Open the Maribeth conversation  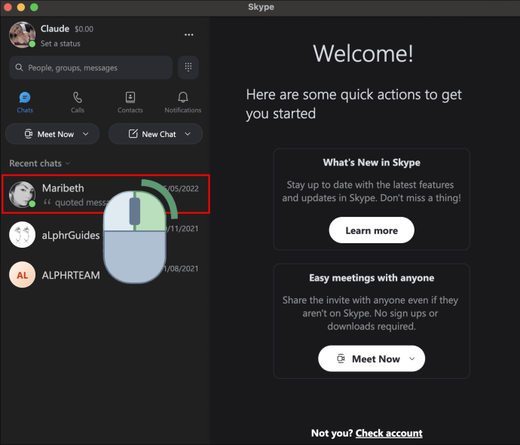point(106,194)
